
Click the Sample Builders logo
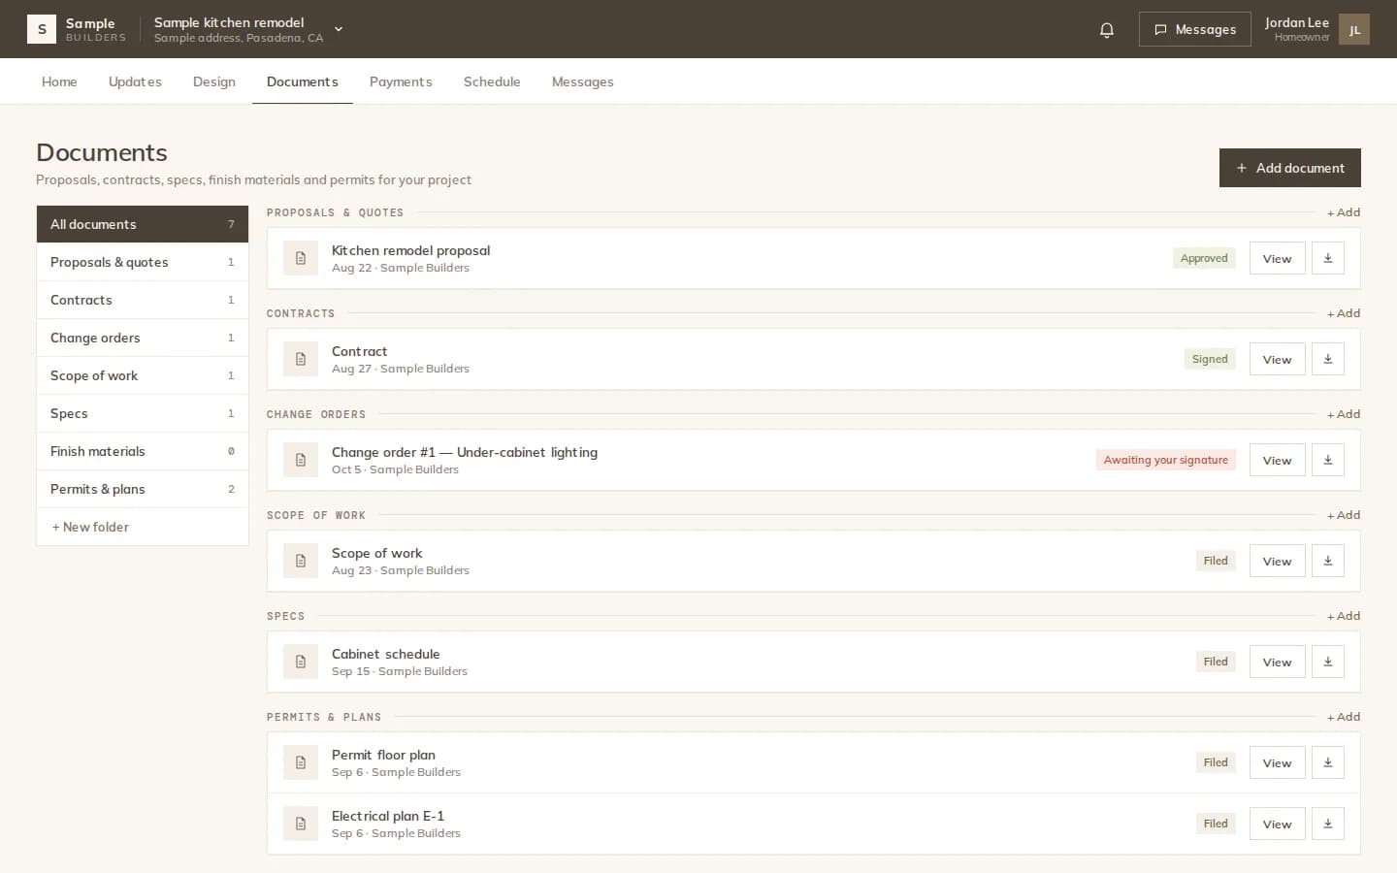coord(76,29)
